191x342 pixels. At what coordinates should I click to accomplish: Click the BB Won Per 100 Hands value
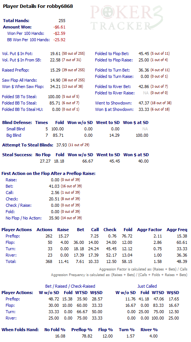point(59,40)
